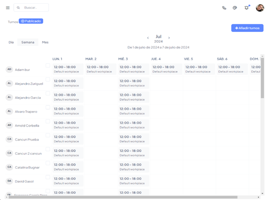
Task: Click the Adam bur AD avatar
Action: click(9, 70)
